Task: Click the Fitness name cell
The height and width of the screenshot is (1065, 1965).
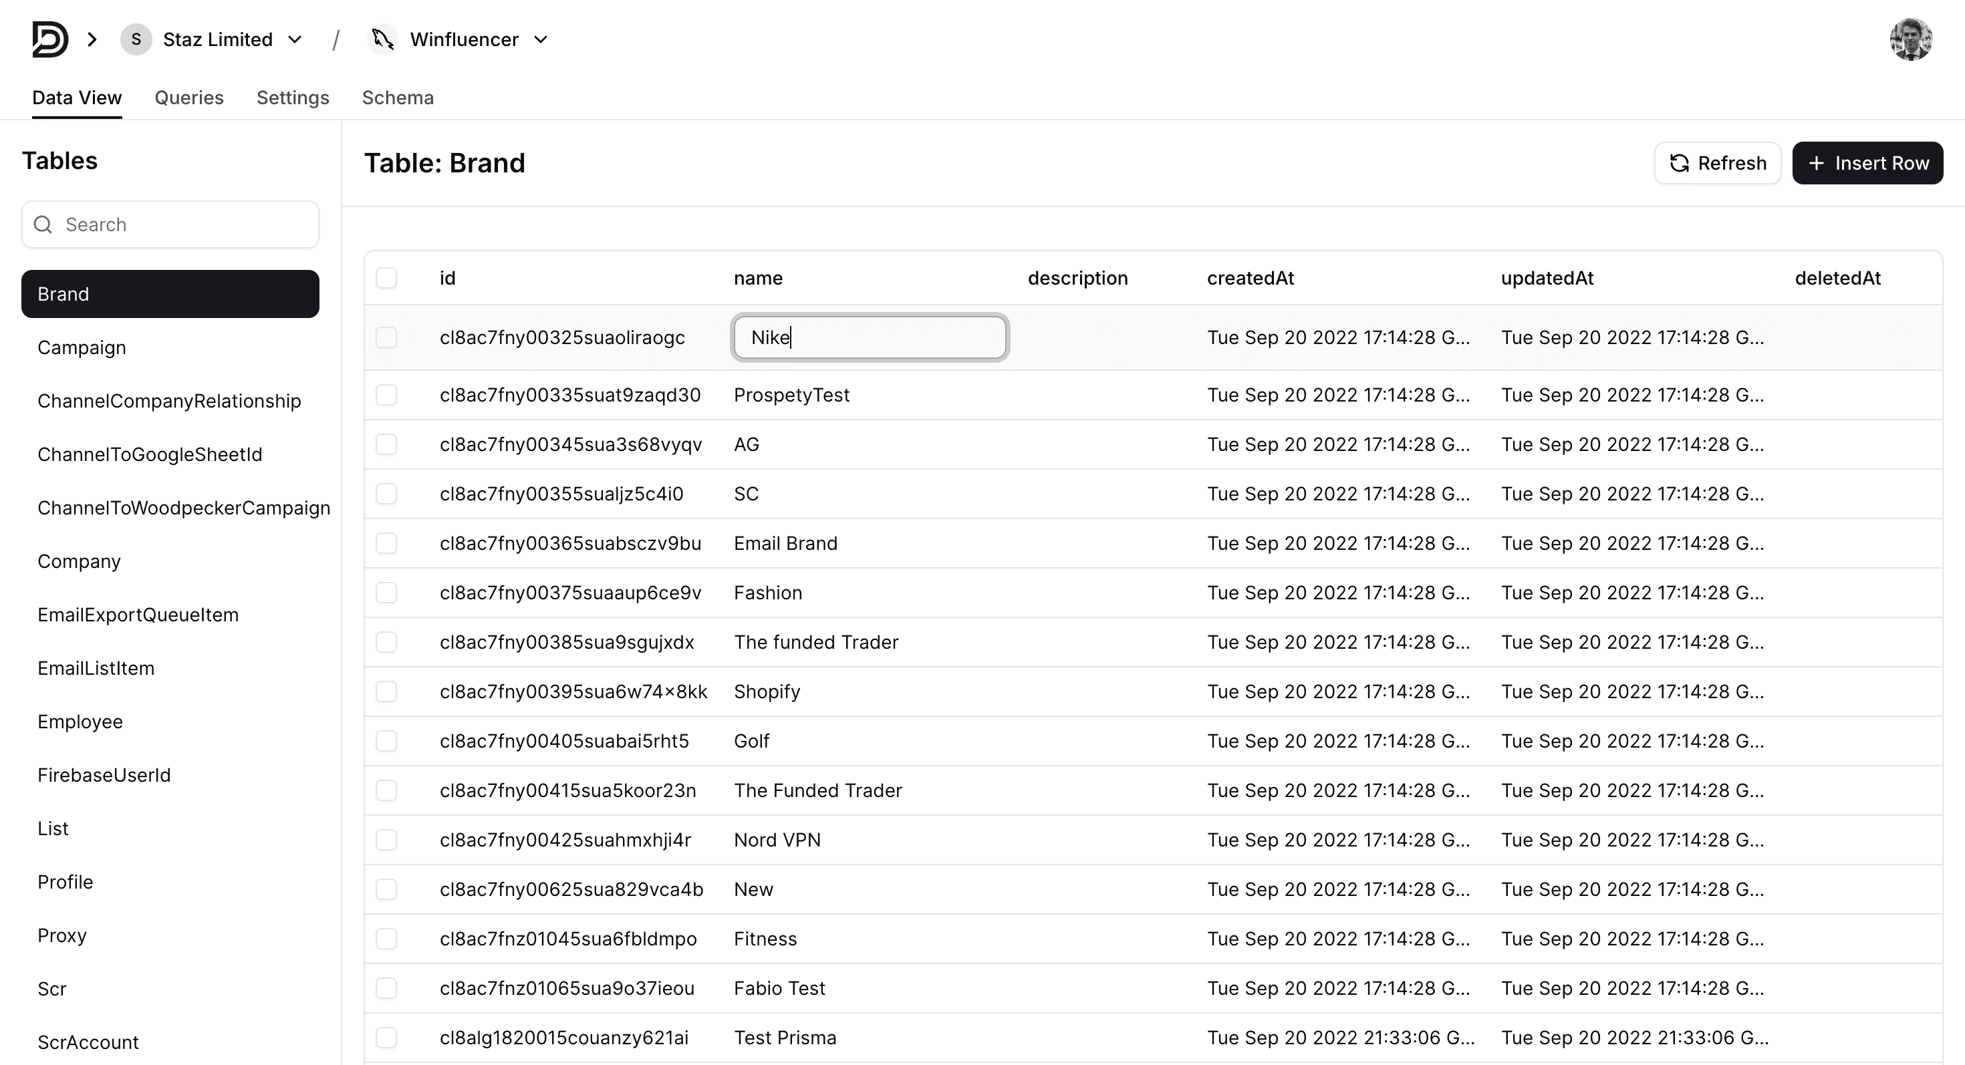Action: (765, 939)
